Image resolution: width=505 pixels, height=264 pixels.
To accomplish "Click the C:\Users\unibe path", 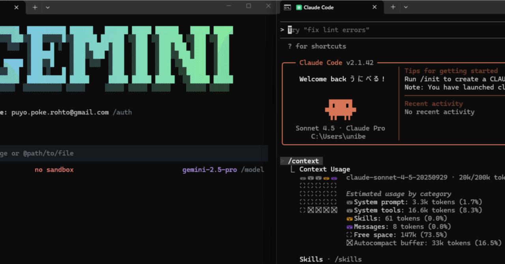I will (338, 137).
